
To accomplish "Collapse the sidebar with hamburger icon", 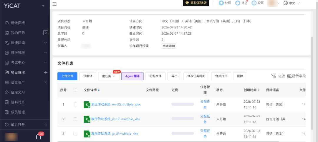I will (x=54, y=4).
